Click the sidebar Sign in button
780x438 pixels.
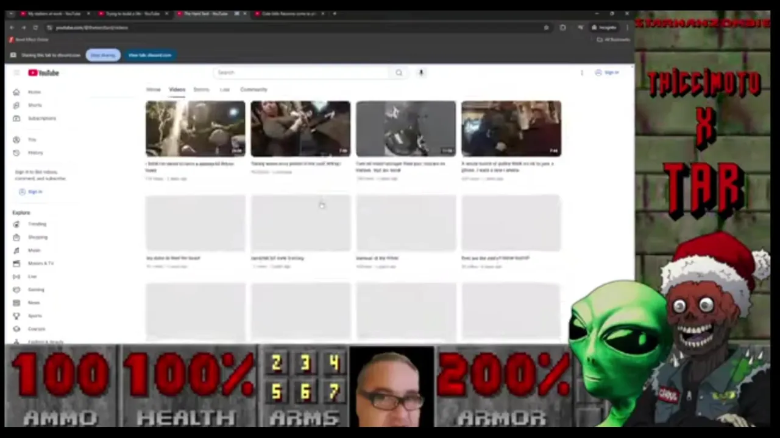tap(30, 192)
